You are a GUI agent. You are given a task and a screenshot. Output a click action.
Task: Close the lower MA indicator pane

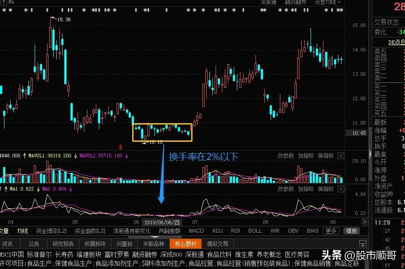pyautogui.click(x=340, y=188)
